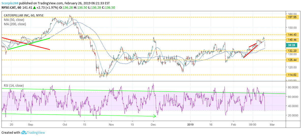The width and height of the screenshot is (302, 137).
Task: Click the 20.0000 RSI axis label
Action: click(x=294, y=115)
